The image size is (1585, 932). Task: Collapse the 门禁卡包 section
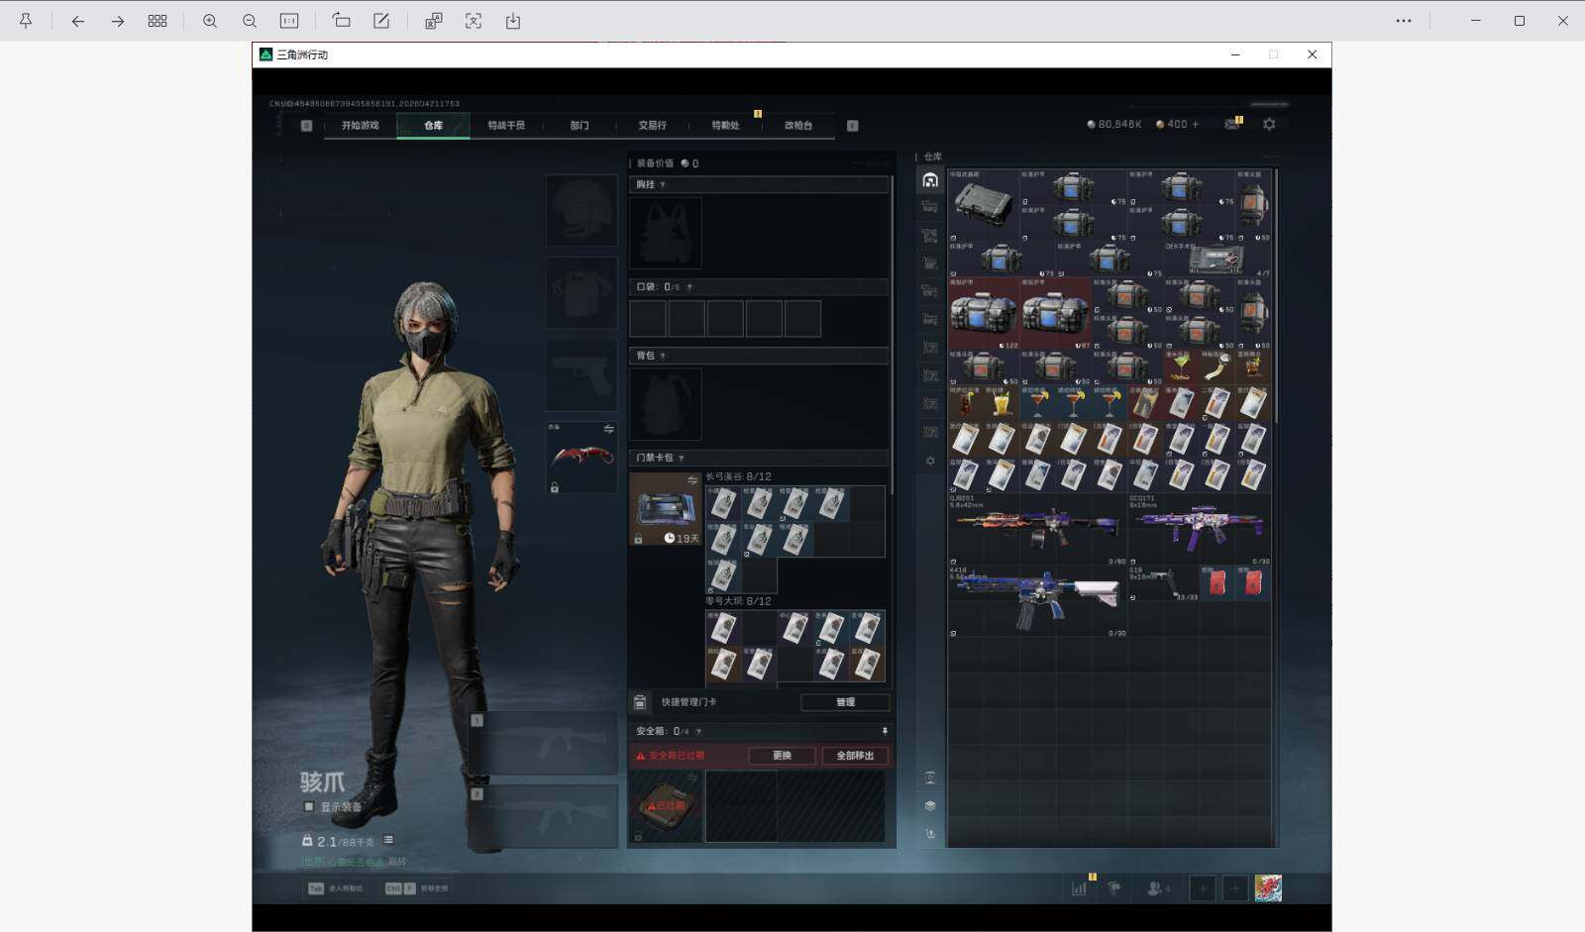[682, 458]
